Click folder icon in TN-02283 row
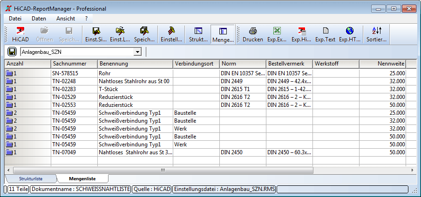This screenshot has width=421, height=197. pos(9,89)
